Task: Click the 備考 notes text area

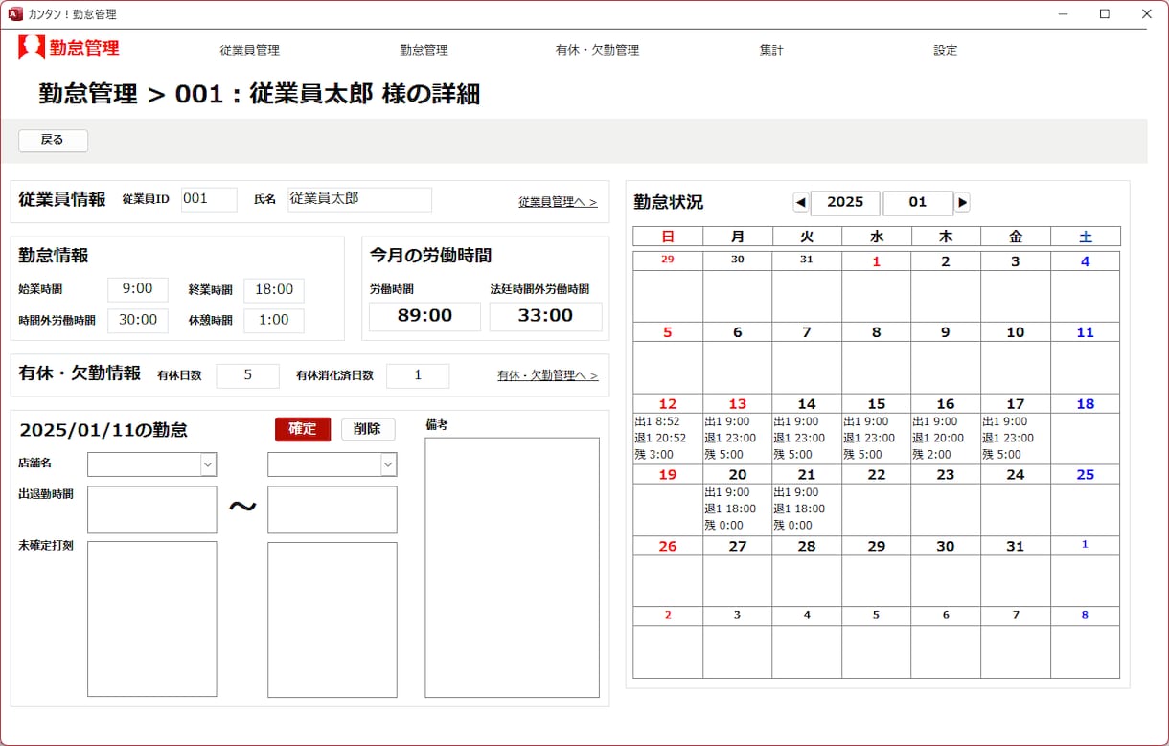Action: [x=513, y=568]
